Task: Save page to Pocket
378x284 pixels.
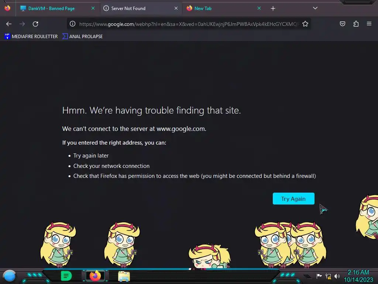Action: (342, 24)
